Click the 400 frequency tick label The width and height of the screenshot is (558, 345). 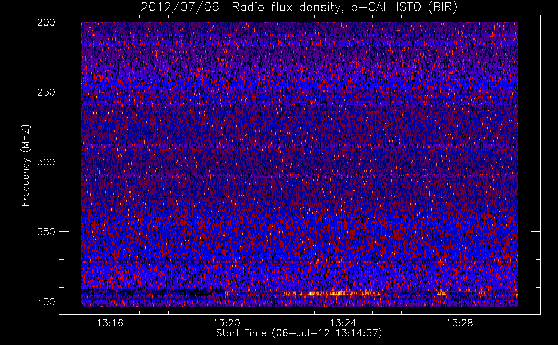coord(46,302)
